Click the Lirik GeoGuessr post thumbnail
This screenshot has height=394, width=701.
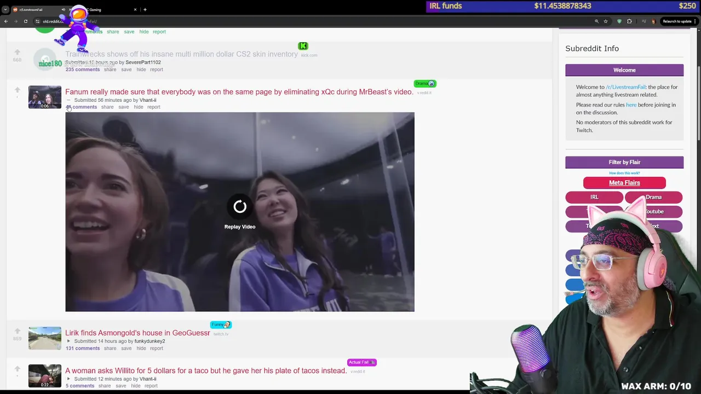pyautogui.click(x=45, y=338)
